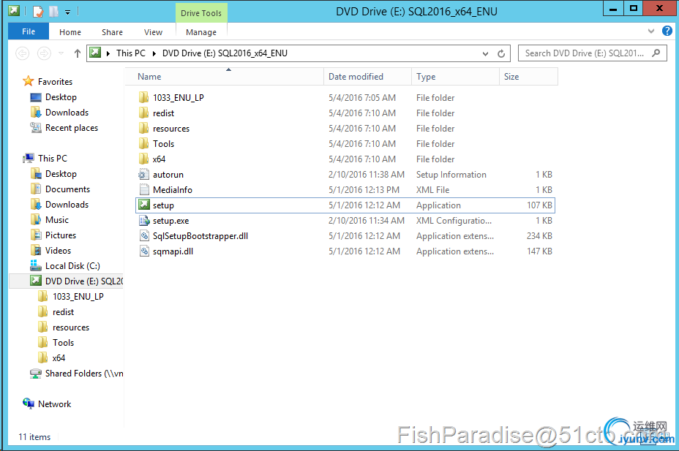Screen dimensions: 679x451
Task: Select the setup.exe configuration file icon
Action: coord(143,221)
